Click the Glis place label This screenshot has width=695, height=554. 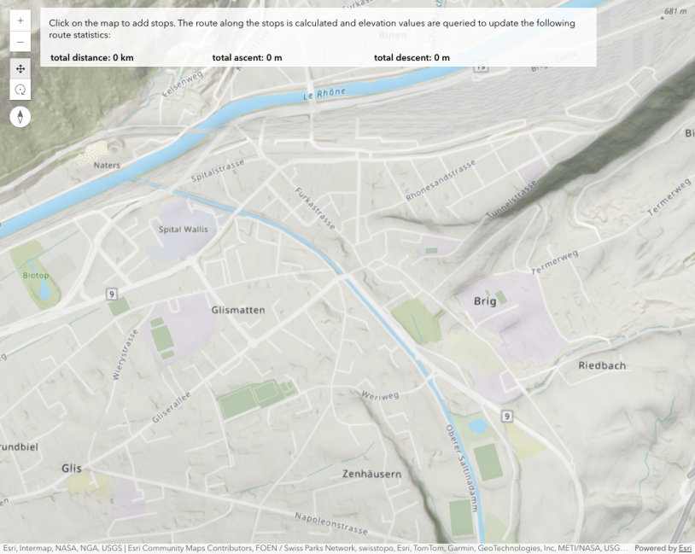coord(72,468)
